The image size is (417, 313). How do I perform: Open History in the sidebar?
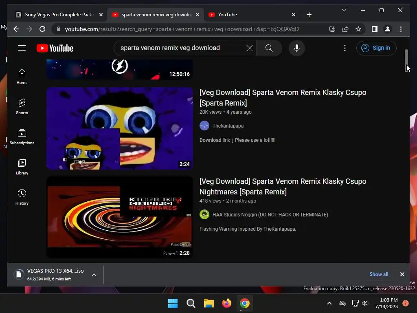coord(22,197)
